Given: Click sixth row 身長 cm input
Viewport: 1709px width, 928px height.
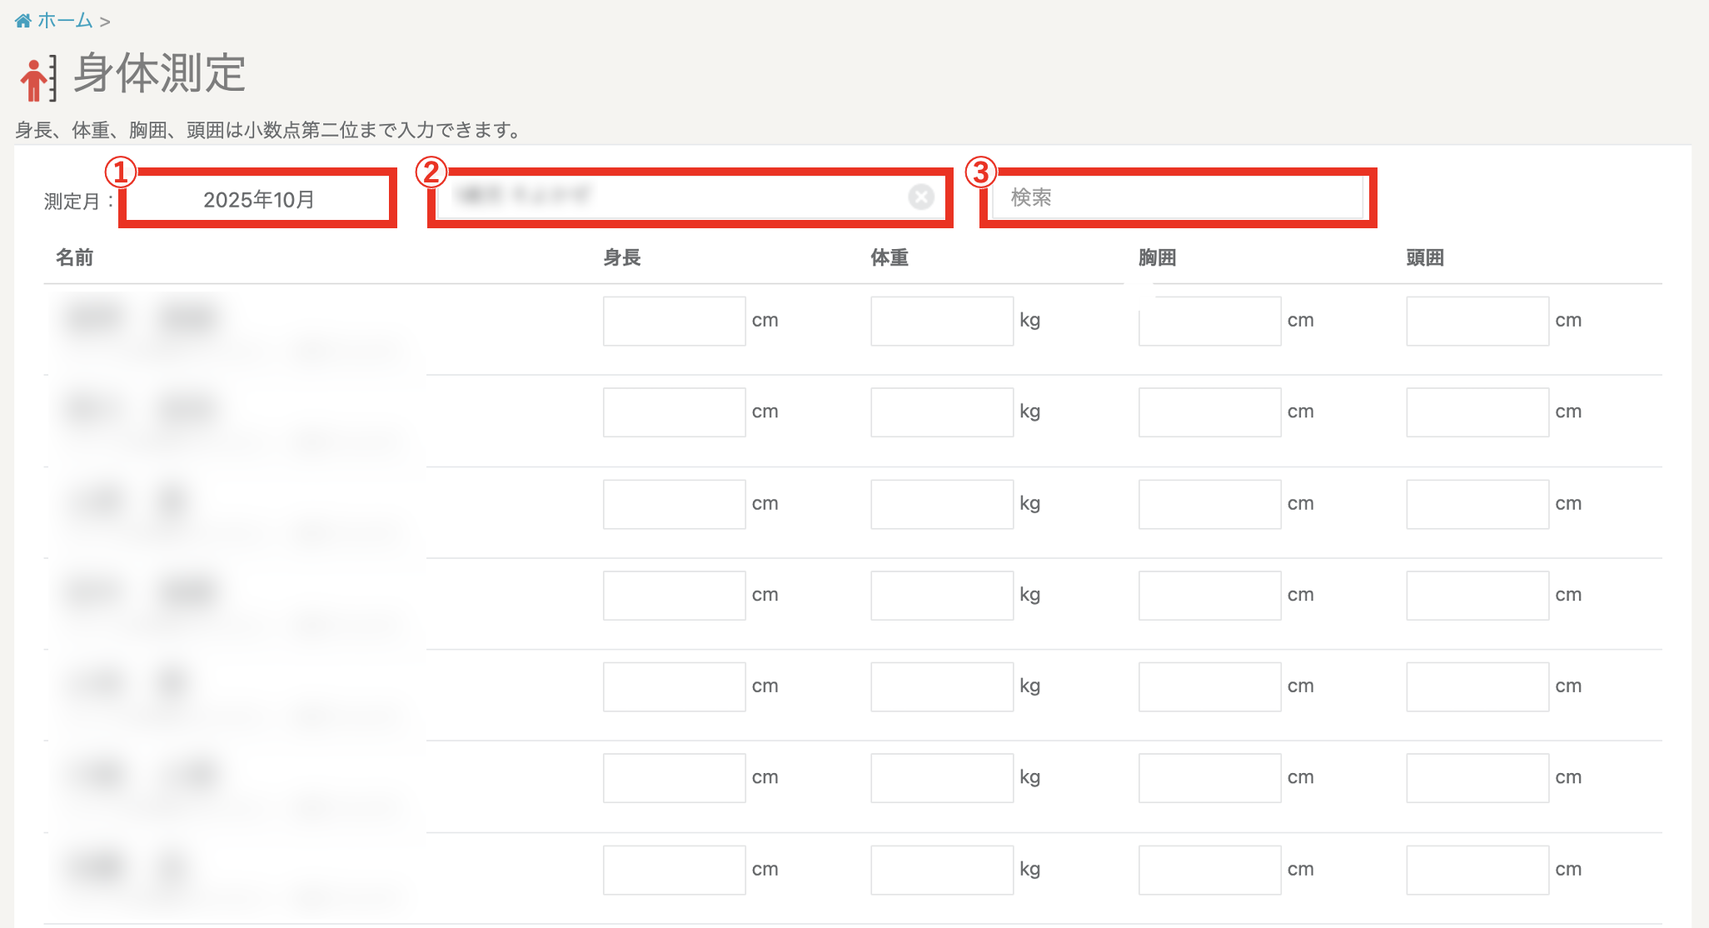Looking at the screenshot, I should click(x=674, y=778).
